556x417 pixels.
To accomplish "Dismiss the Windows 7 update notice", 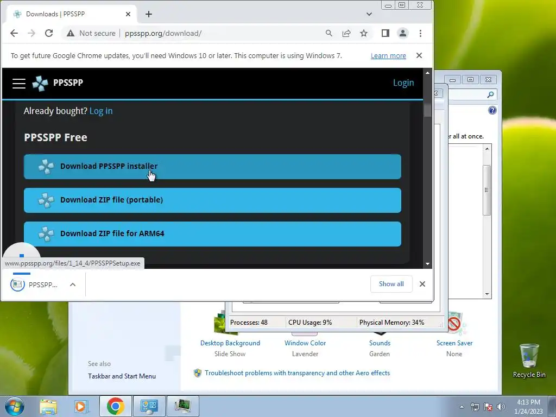I will click(419, 56).
